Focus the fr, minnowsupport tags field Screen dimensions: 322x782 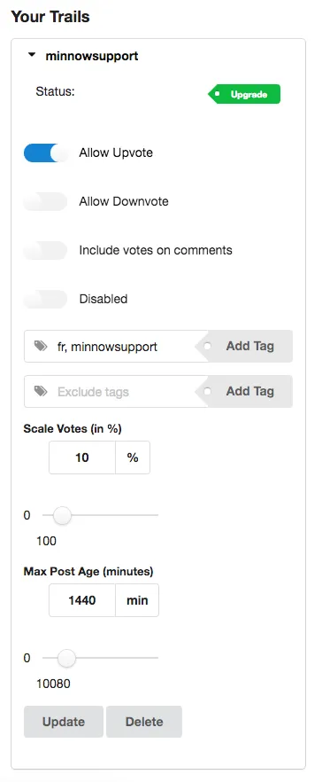[116, 346]
